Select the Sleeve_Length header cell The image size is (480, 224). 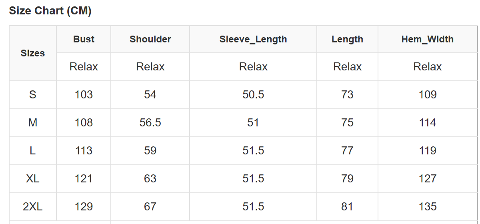point(253,39)
